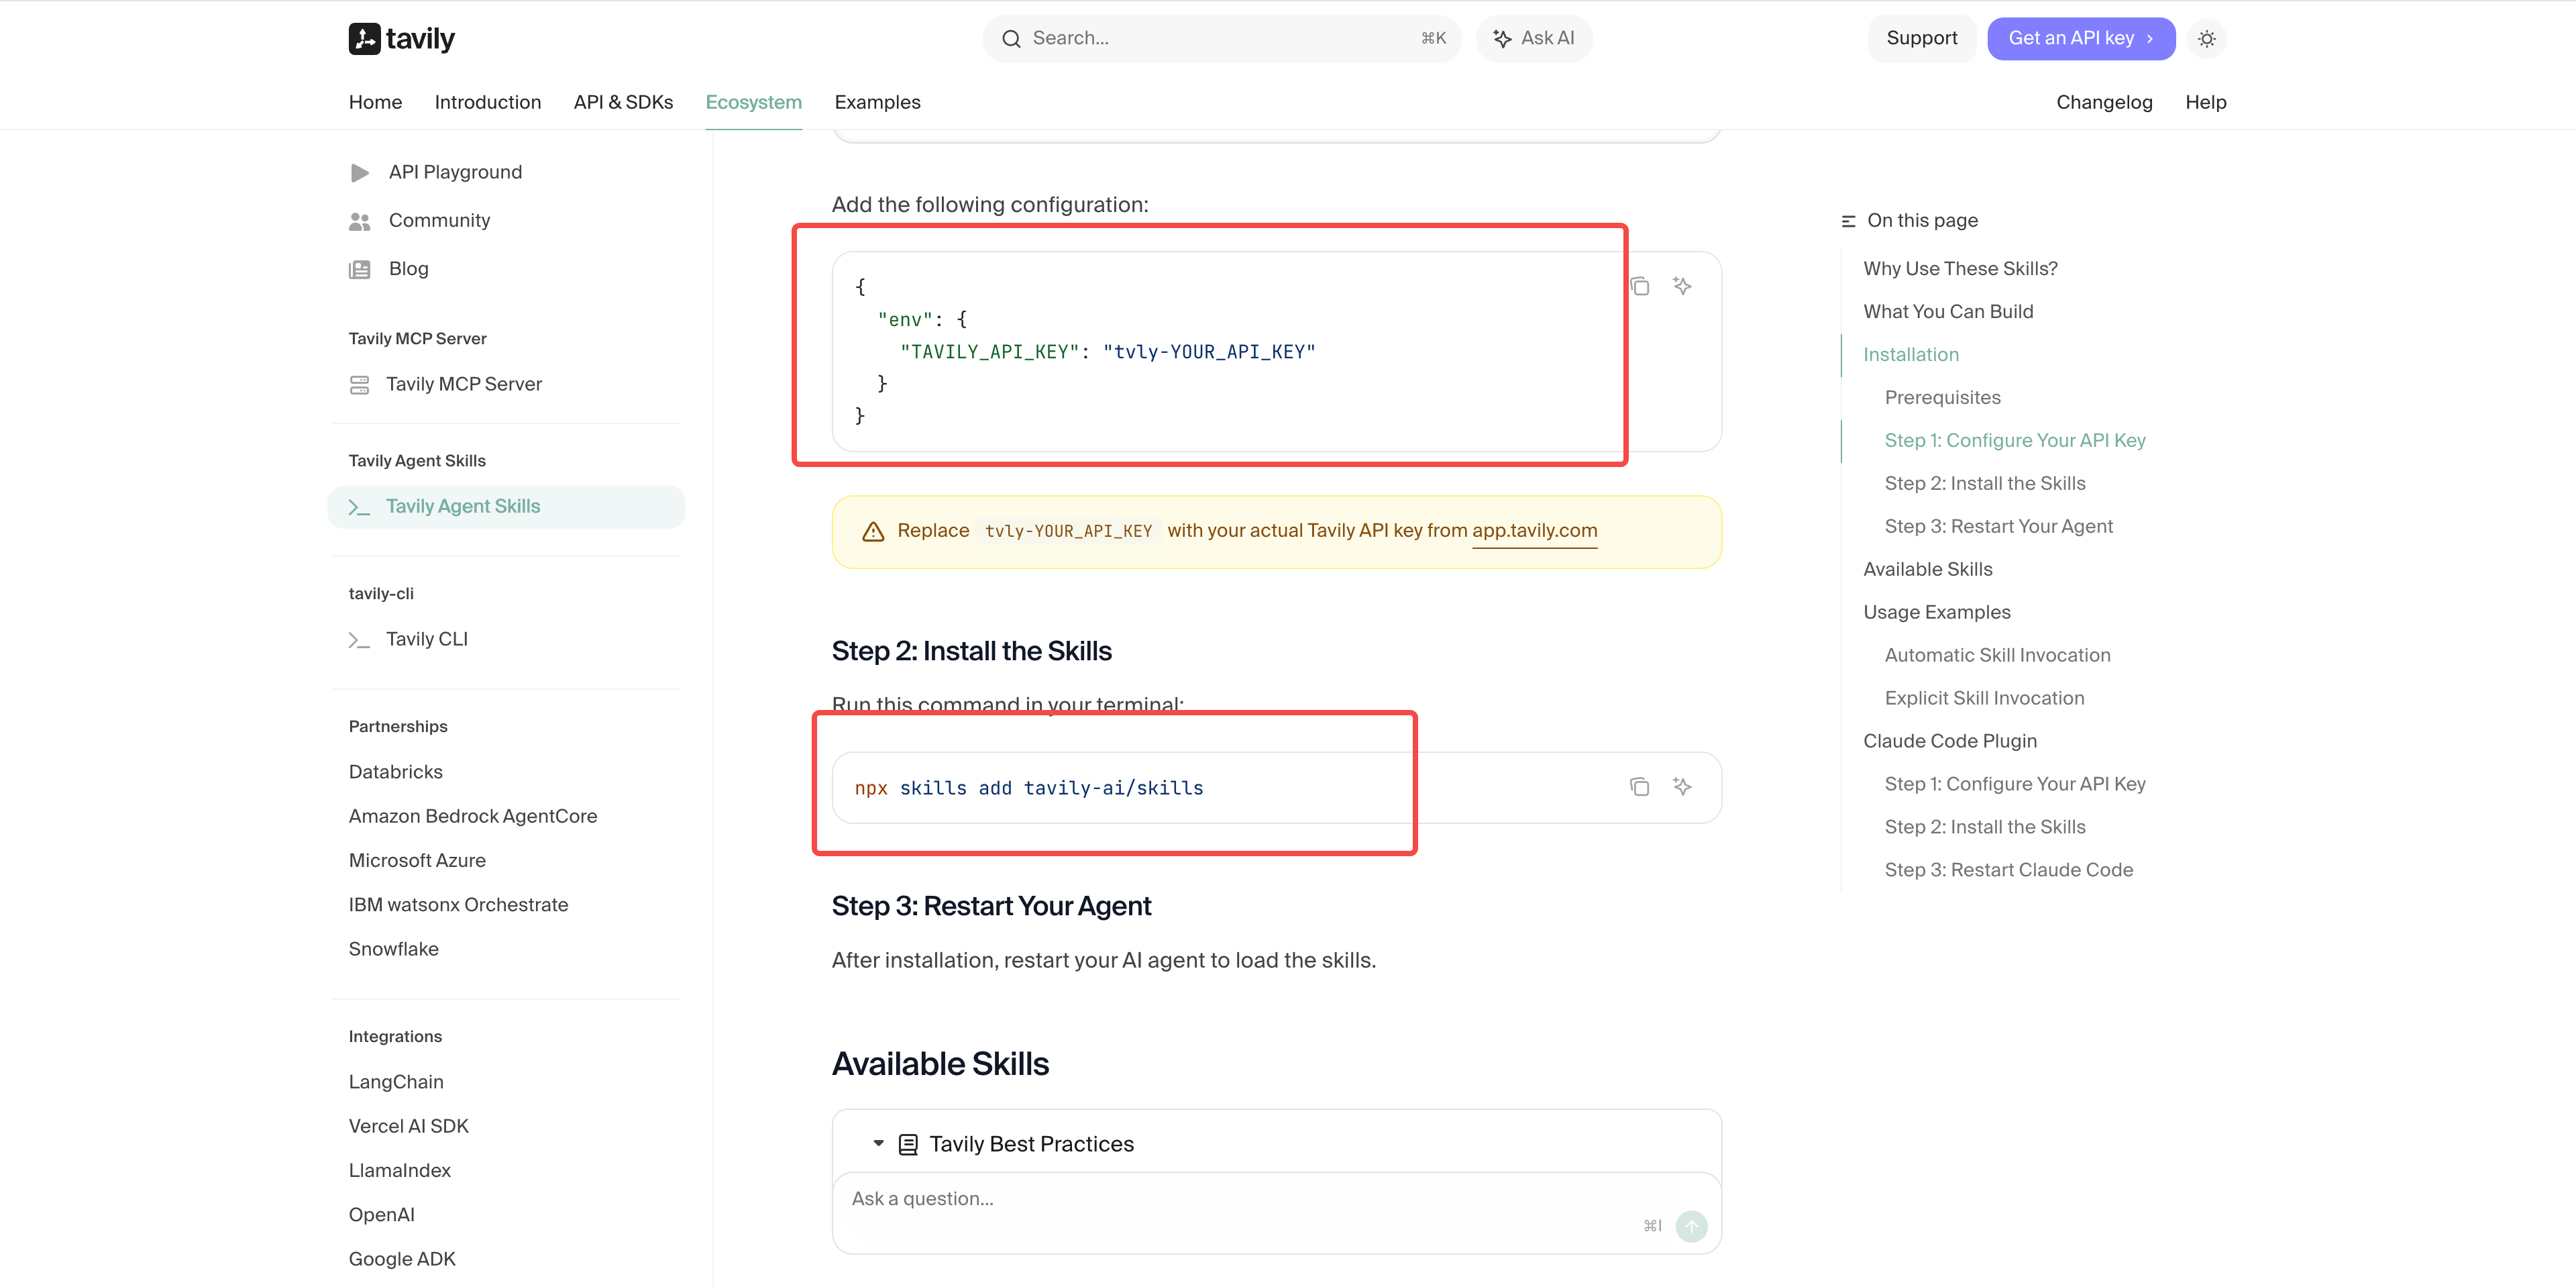Viewport: 2576px width, 1287px height.
Task: Jump to Available Skills in page outline
Action: (x=1927, y=569)
